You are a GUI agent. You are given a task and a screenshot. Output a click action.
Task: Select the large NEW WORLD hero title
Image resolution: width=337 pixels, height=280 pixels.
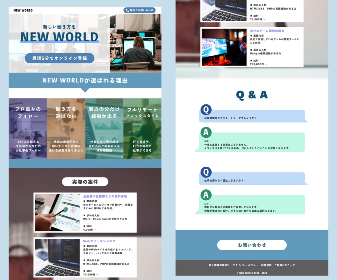pyautogui.click(x=59, y=37)
